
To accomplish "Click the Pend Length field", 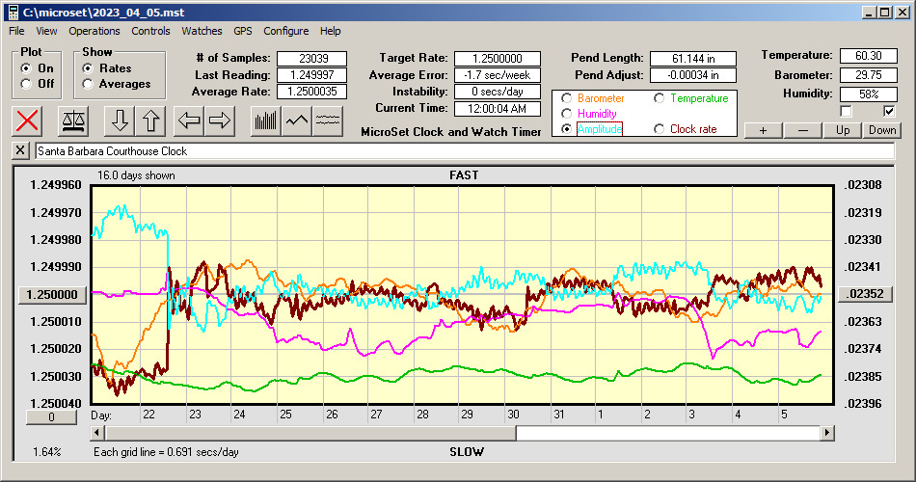I will (x=693, y=59).
